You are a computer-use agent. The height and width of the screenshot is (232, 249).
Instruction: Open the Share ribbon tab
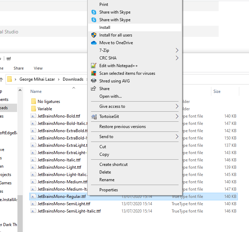18,68
